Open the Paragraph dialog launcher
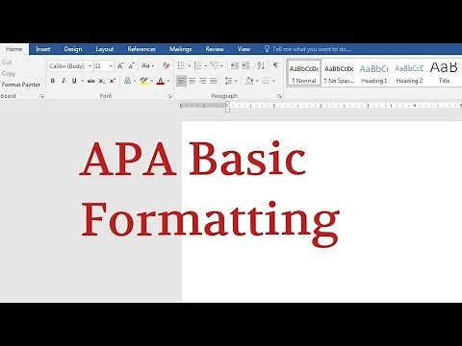The image size is (462, 346). pyautogui.click(x=279, y=96)
